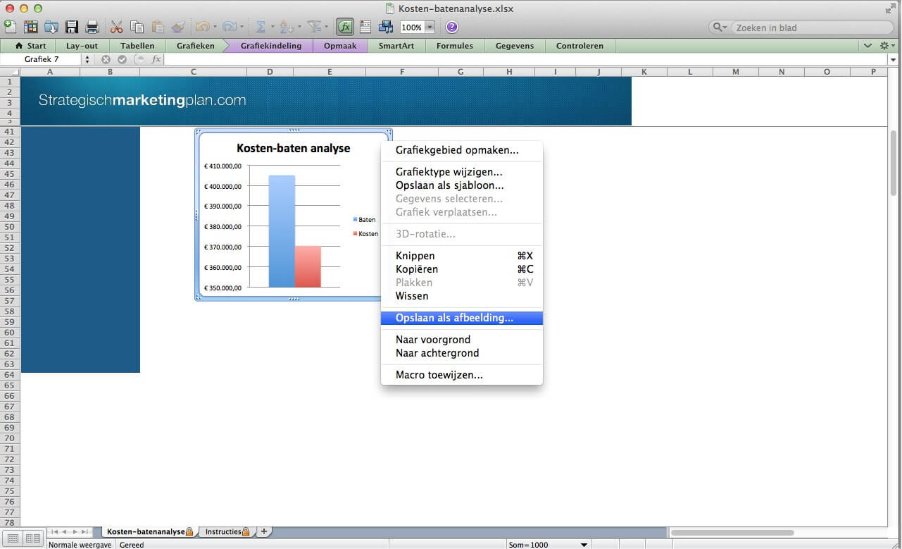The height and width of the screenshot is (549, 902).
Task: Click the AutoSum sigma icon
Action: tap(261, 27)
